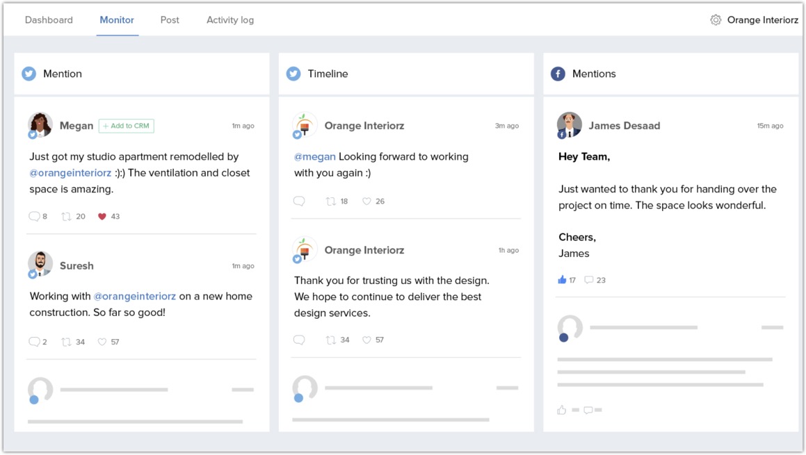
Task: Like the "Looking forward" timeline tweet
Action: pos(366,201)
